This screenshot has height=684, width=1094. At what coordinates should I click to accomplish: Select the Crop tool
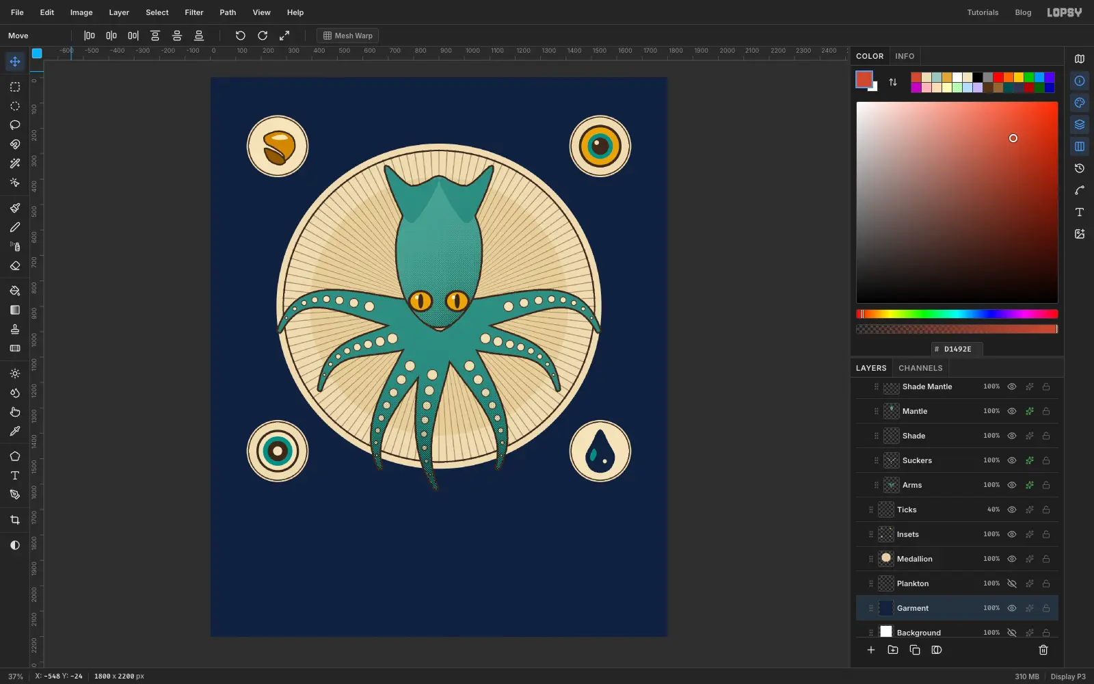(x=15, y=520)
